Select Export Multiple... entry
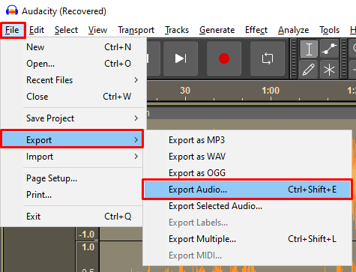The width and height of the screenshot is (356, 272). tap(247, 239)
